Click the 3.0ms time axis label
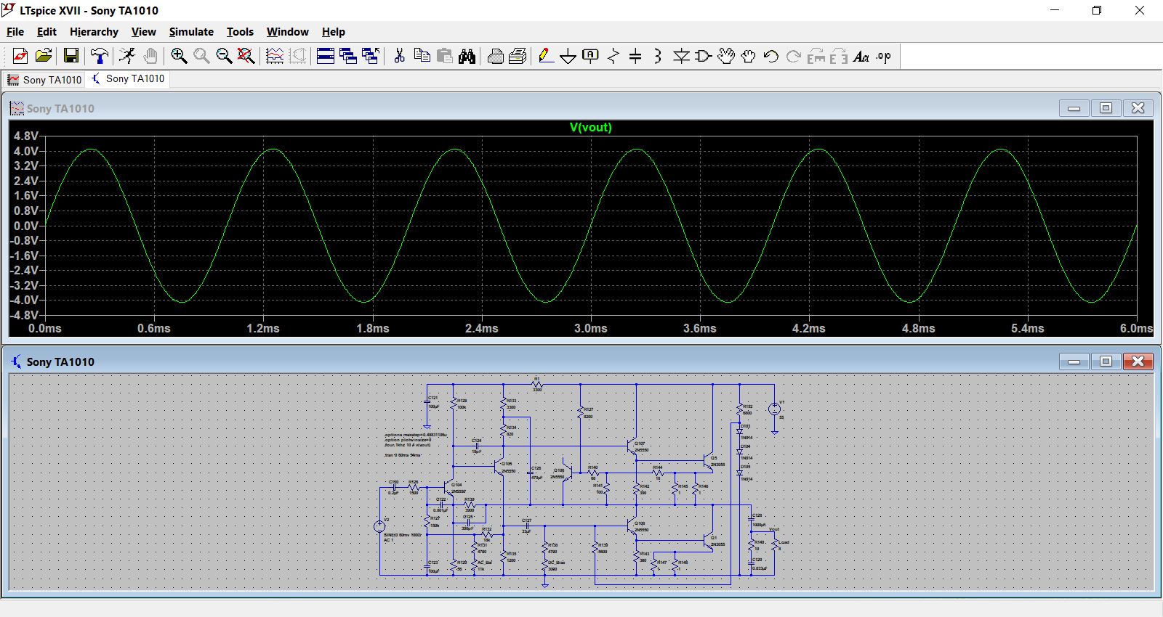 click(591, 328)
